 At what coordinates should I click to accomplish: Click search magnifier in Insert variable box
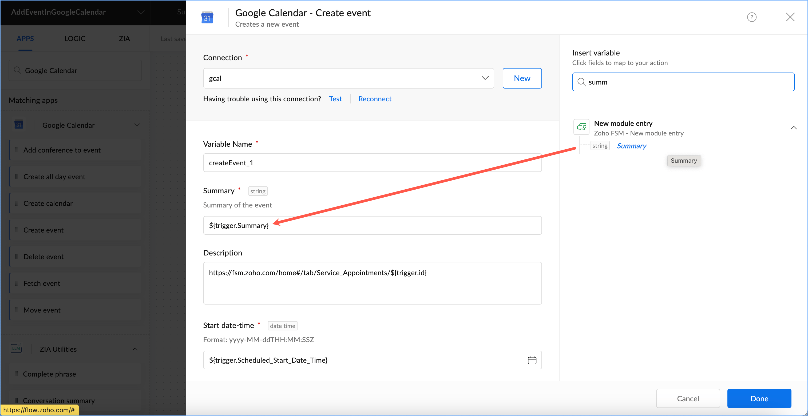581,82
